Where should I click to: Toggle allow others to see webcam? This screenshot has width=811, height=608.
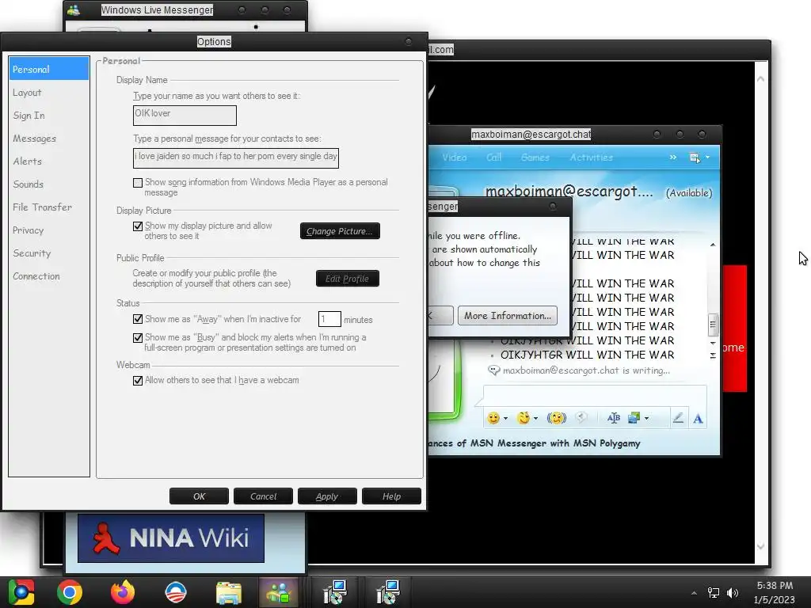click(138, 381)
